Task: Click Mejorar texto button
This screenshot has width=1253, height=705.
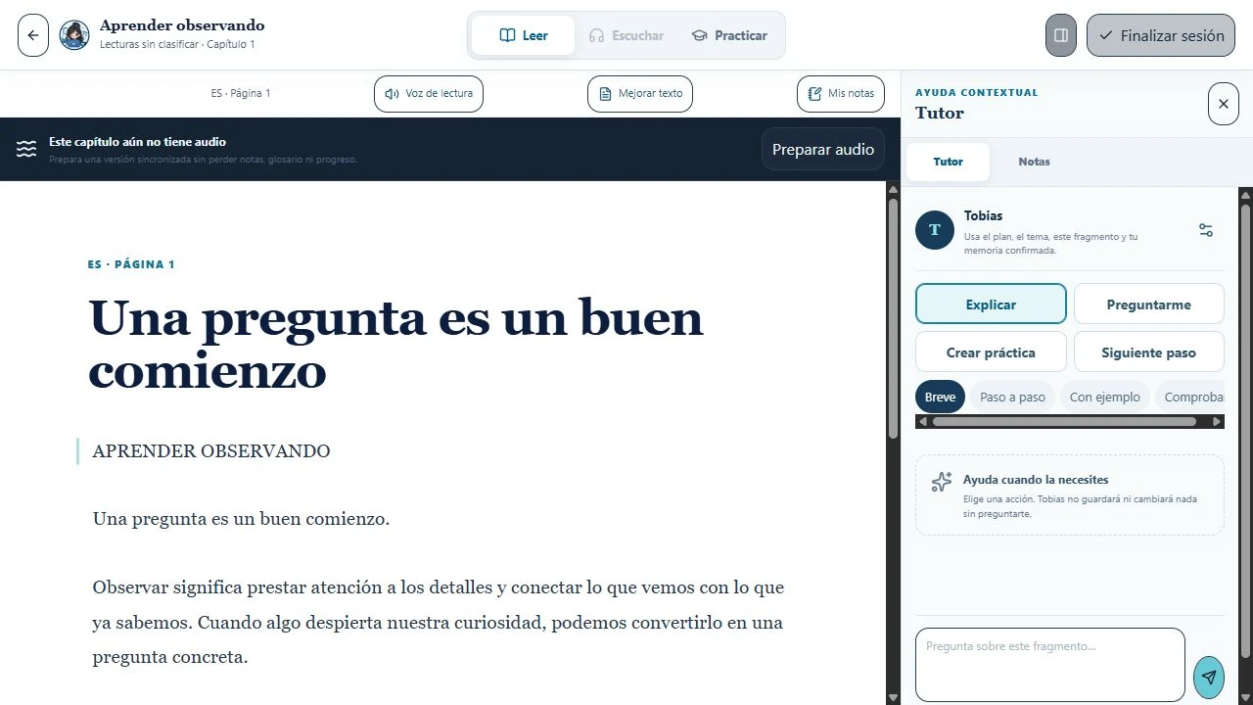Action: [640, 94]
